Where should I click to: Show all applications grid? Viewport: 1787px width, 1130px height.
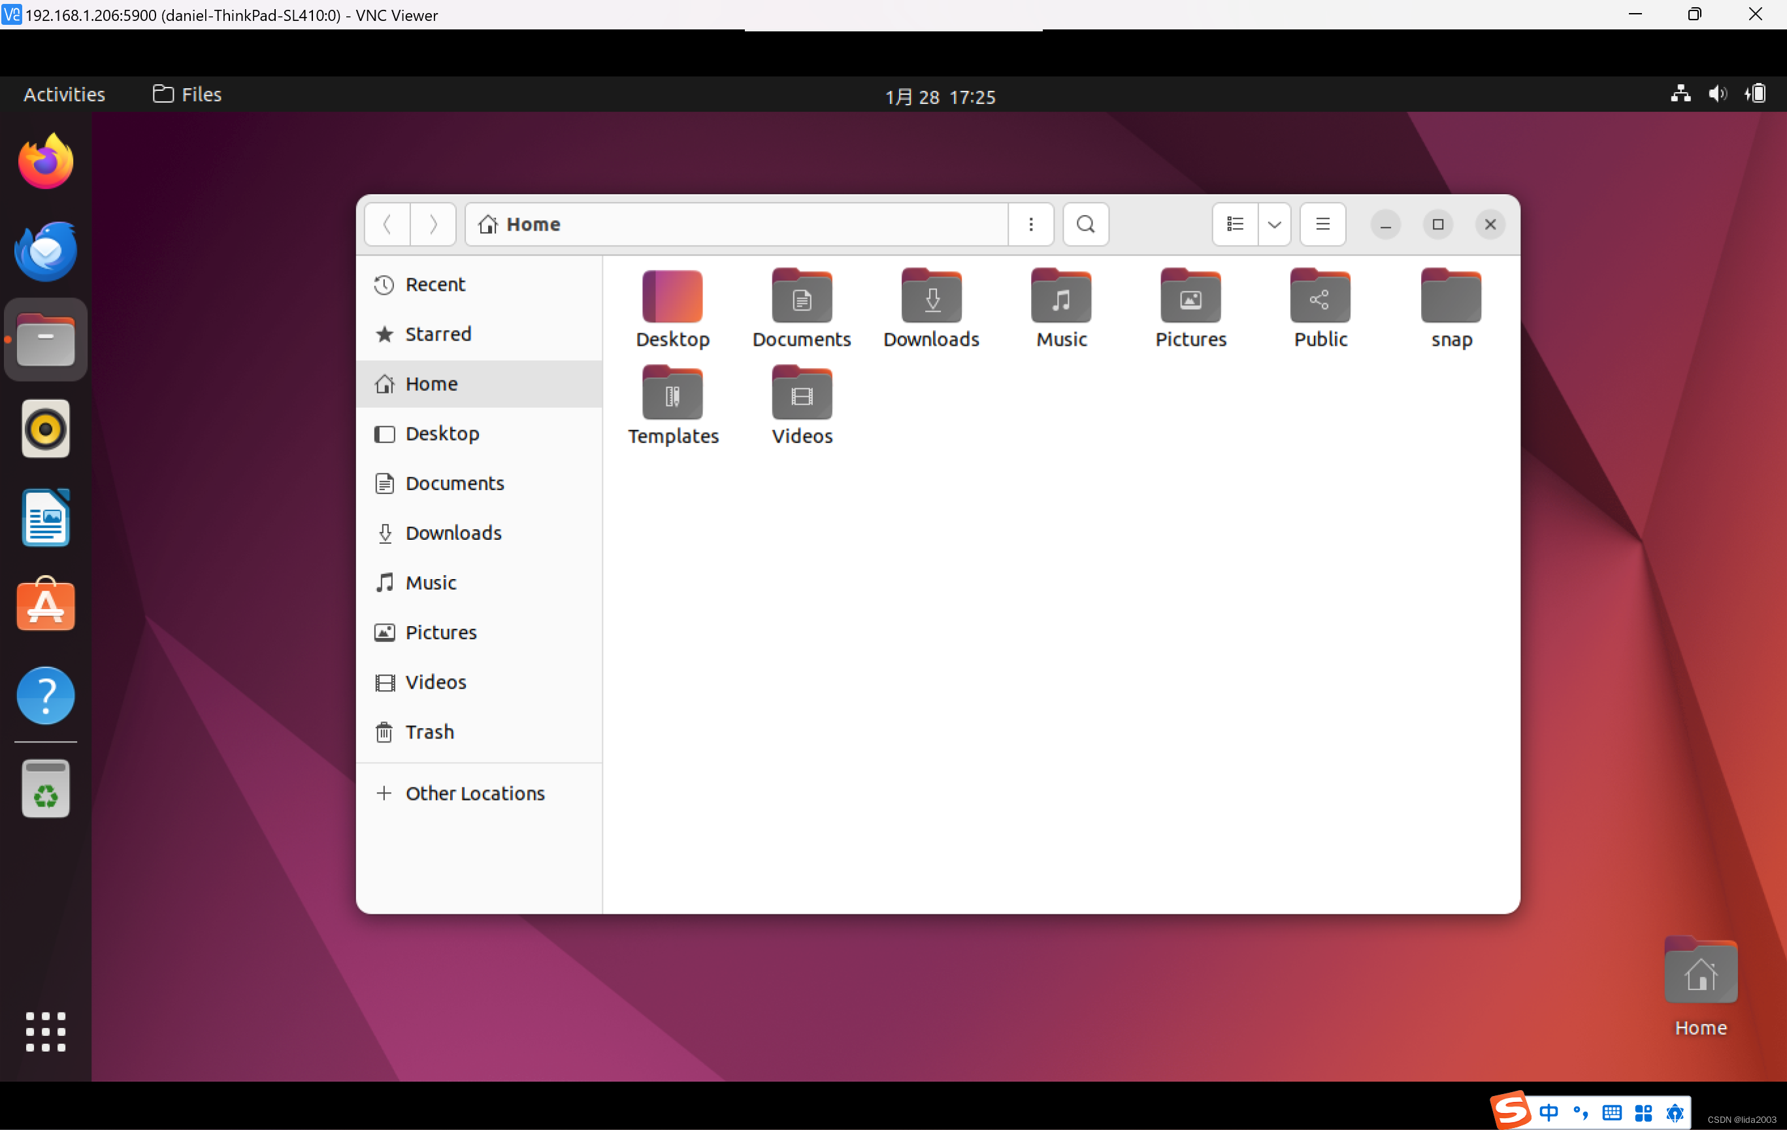pos(45,1032)
